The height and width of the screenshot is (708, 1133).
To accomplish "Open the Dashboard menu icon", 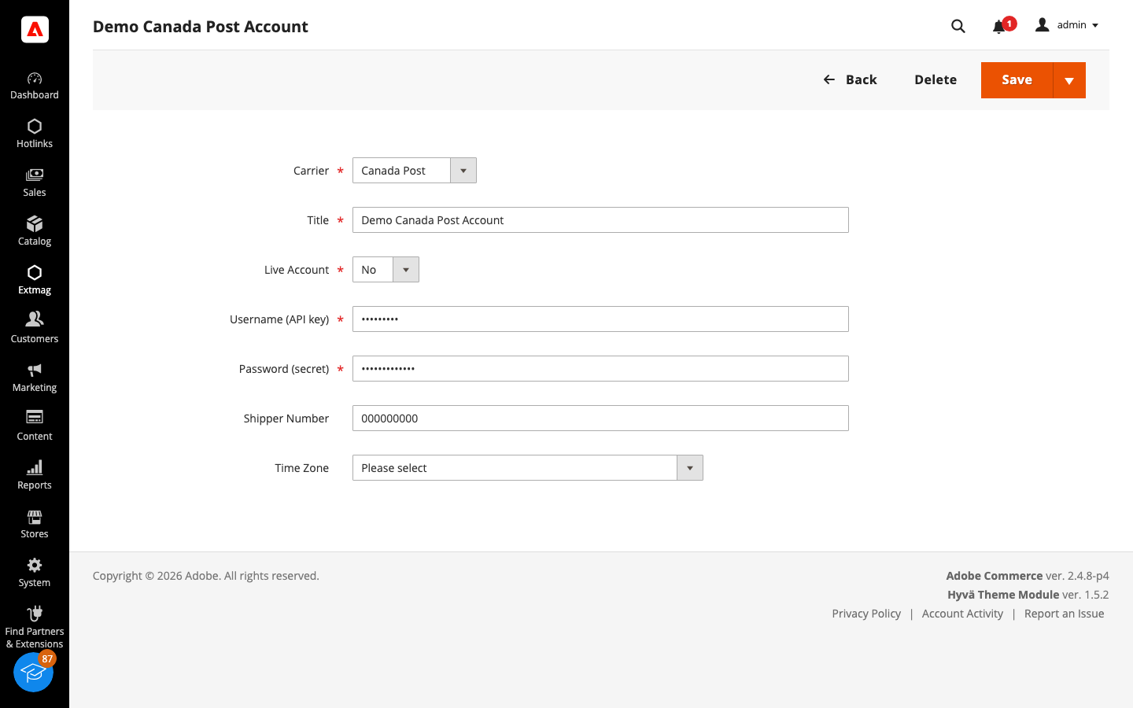I will (35, 79).
